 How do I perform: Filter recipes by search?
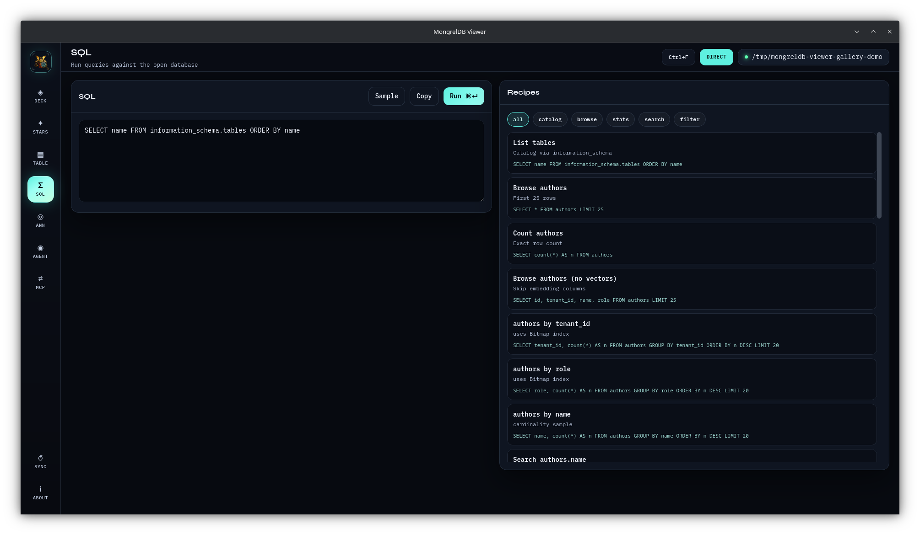[654, 119]
